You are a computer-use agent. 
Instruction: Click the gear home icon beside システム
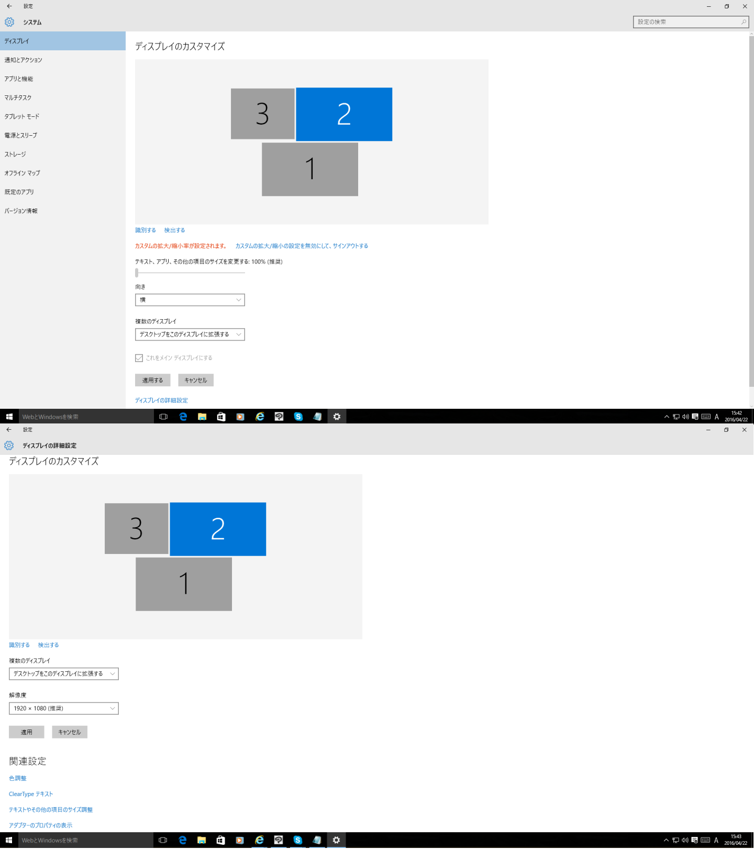pos(9,22)
